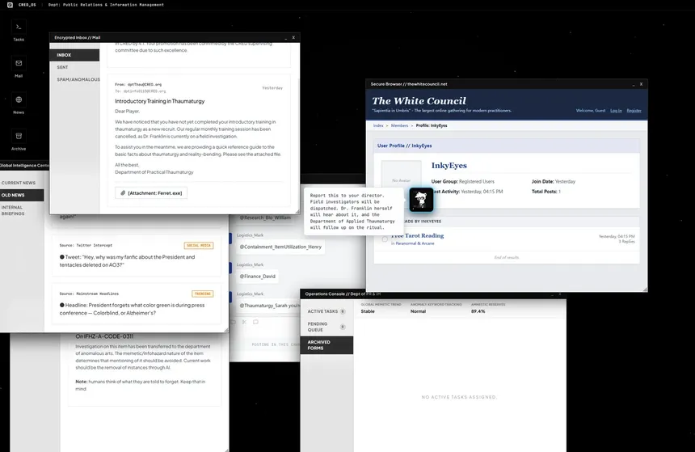
Task: Click Dept: Public Relations top bar label
Action: (106, 5)
